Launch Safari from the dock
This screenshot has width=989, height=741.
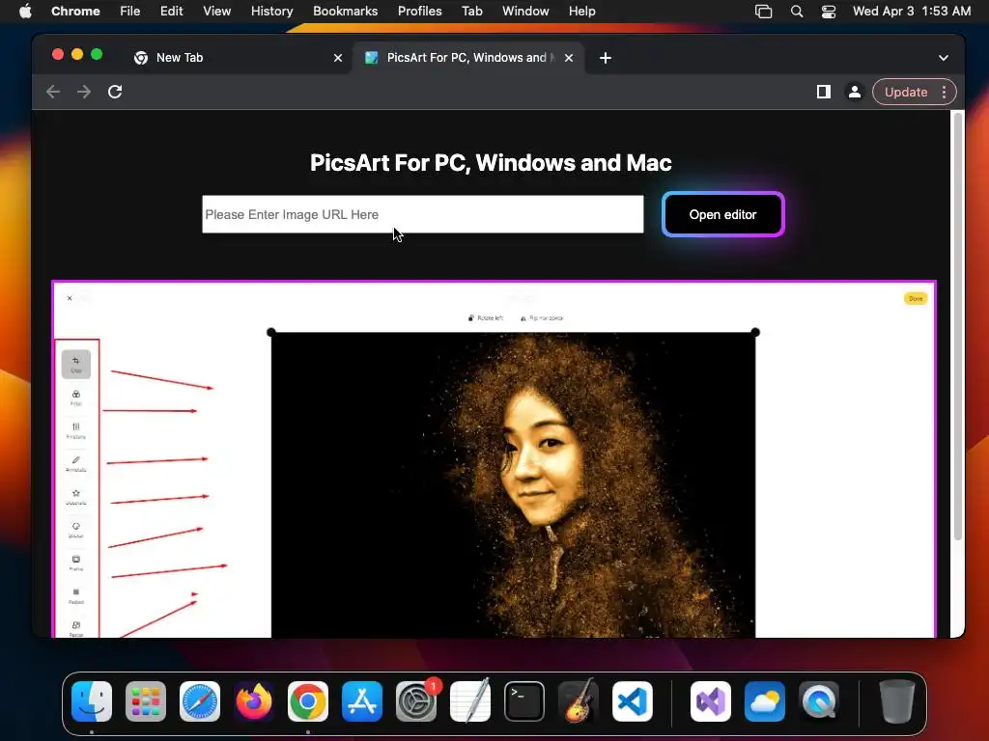200,701
